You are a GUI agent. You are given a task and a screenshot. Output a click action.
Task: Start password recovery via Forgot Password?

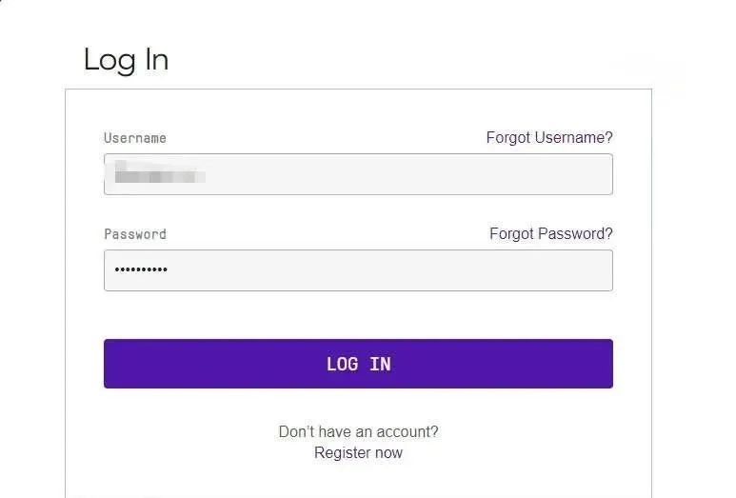(550, 234)
